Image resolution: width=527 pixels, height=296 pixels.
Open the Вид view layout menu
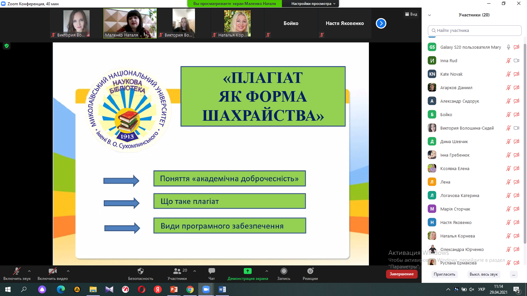411,14
